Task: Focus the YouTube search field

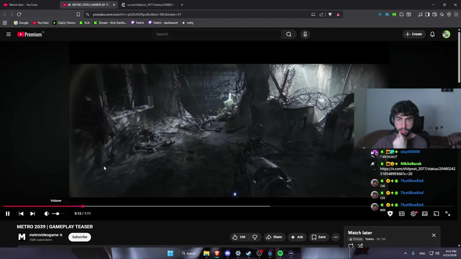Action: point(217,34)
